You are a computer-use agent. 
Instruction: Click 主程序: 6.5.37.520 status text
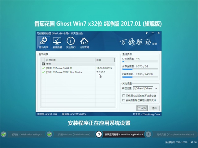tap(47, 114)
